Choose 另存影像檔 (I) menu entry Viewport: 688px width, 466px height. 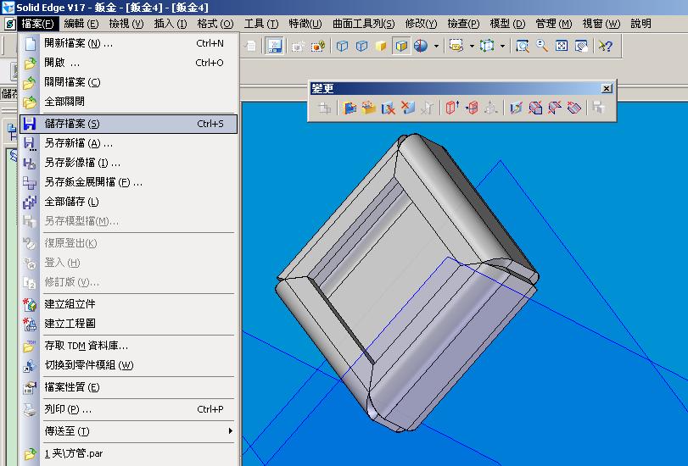[x=128, y=163]
